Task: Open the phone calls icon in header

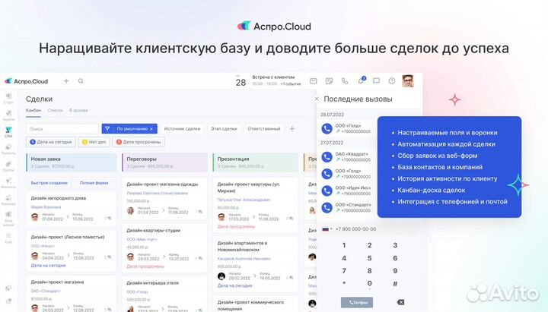Action: pos(345,81)
